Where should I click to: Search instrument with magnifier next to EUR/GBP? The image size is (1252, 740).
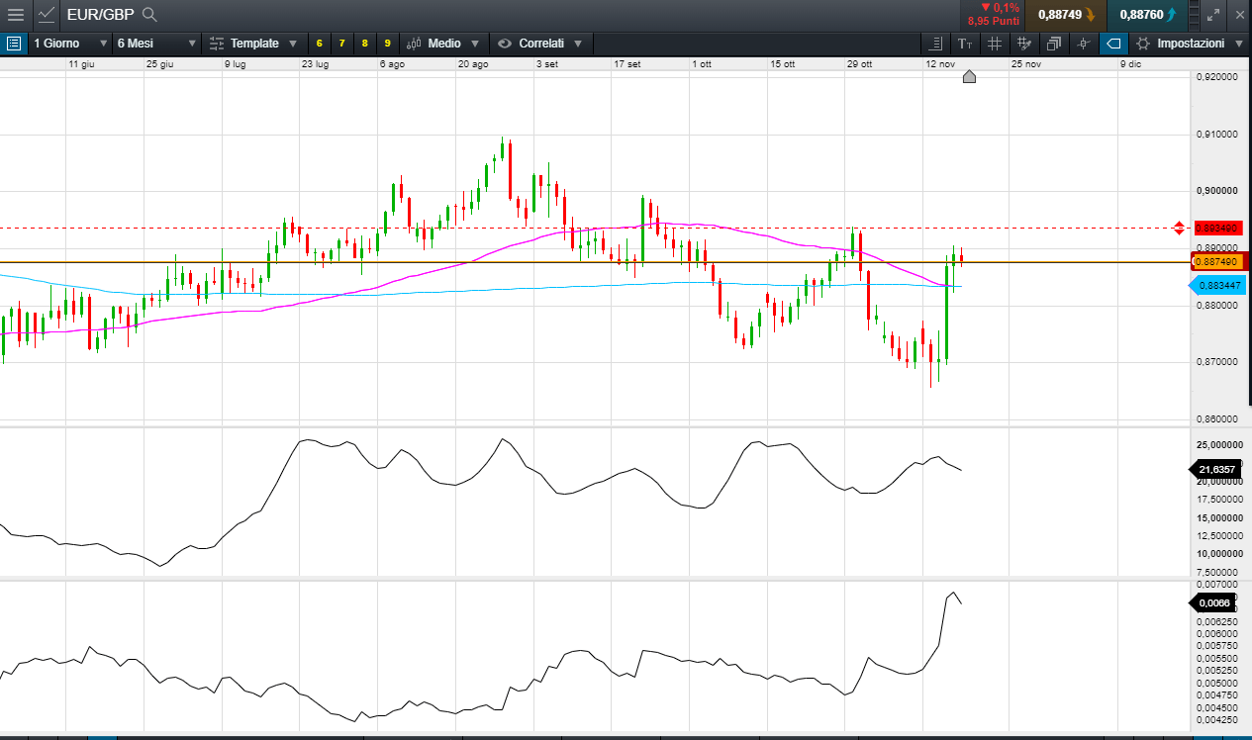click(149, 15)
